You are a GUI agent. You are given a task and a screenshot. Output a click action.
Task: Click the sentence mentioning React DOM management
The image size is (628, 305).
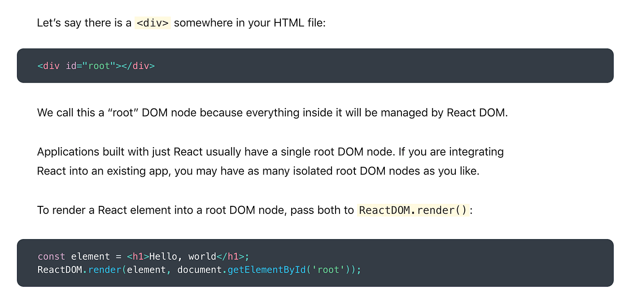(x=272, y=113)
